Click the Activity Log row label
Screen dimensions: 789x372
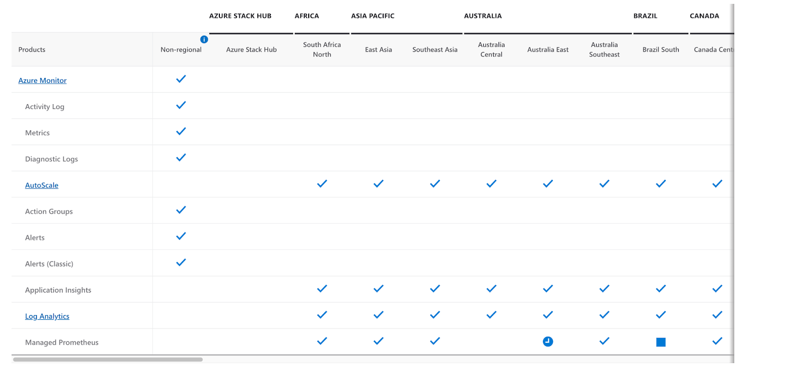tap(45, 107)
